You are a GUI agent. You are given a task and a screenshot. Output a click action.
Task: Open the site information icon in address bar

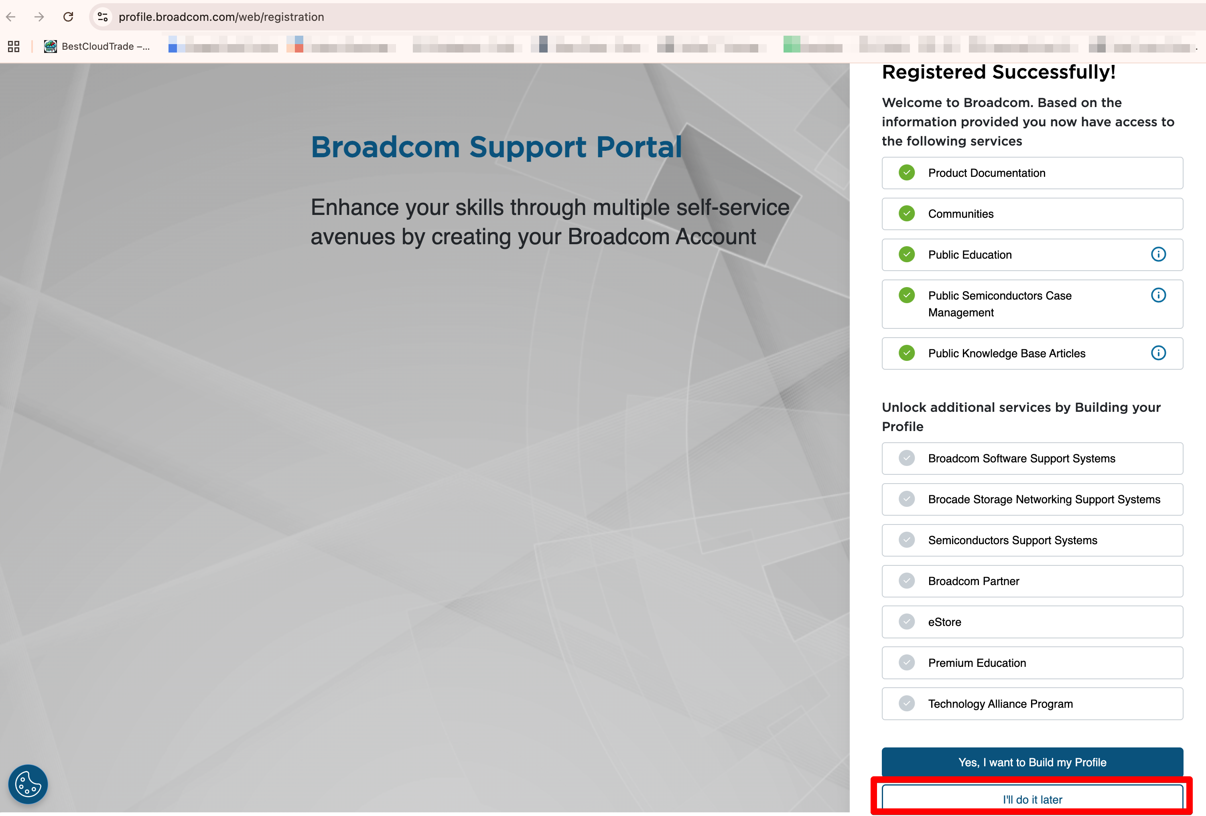[103, 16]
